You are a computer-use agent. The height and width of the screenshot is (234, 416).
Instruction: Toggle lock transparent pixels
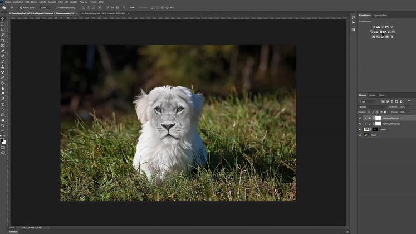(369, 112)
